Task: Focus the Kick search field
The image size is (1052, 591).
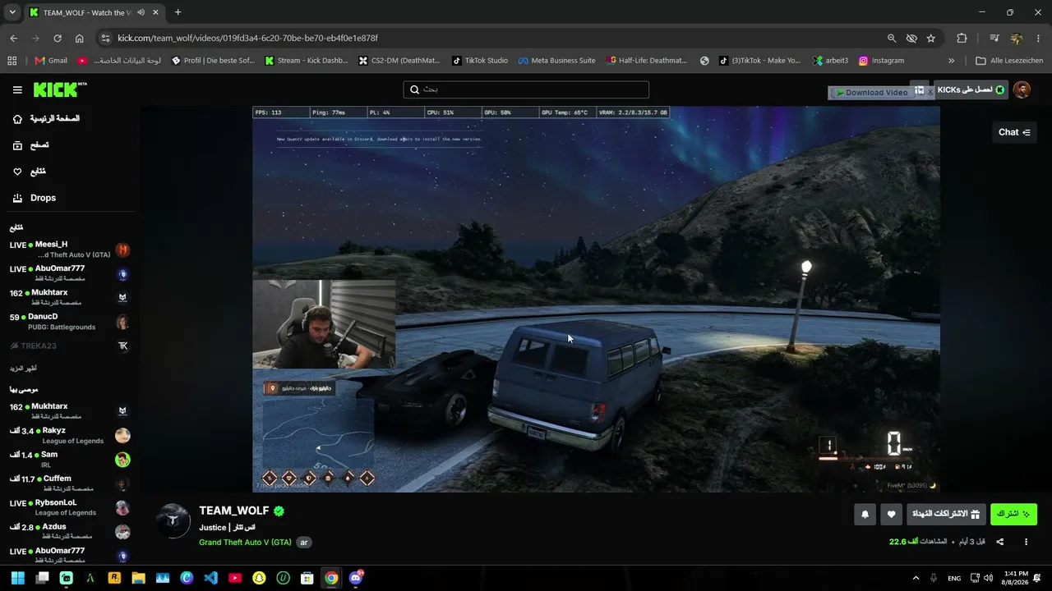Action: click(526, 89)
